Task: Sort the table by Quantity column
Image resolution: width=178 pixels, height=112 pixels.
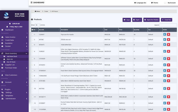Action: (x=140, y=30)
